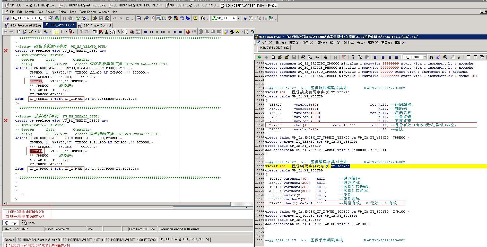The width and height of the screenshot is (487, 247).
Task: Open the Team Coding menu
Action: [x=87, y=12]
